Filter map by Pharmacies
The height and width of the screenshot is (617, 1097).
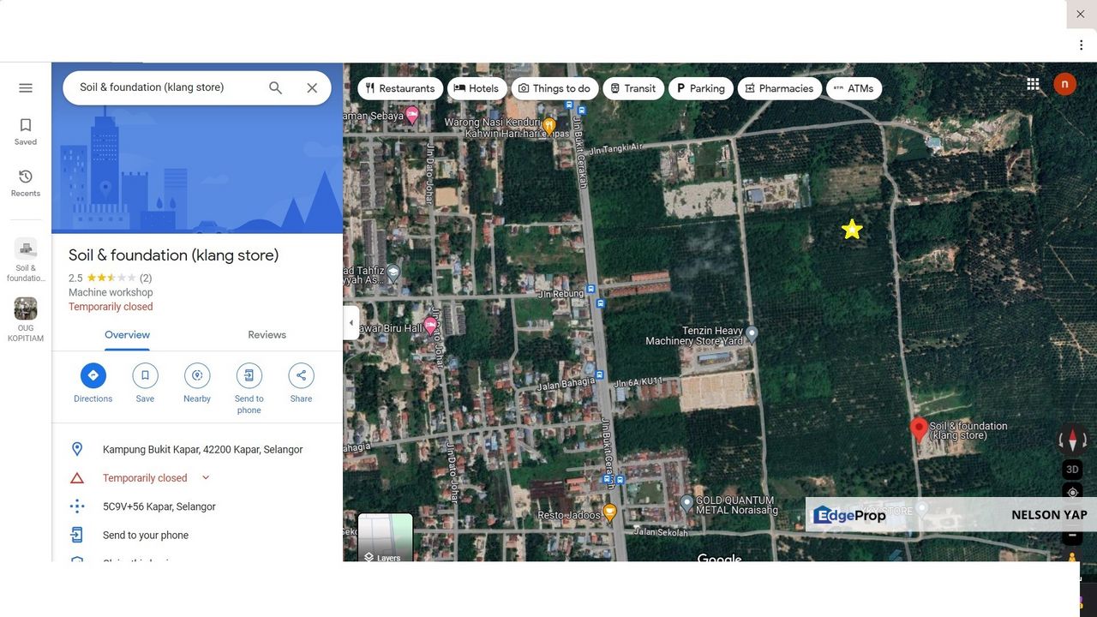click(x=780, y=88)
